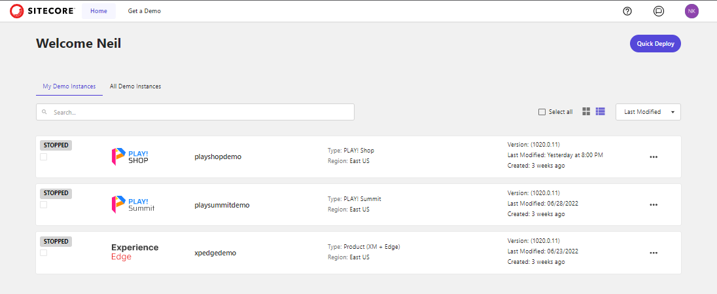Open the NK user avatar menu
This screenshot has width=717, height=294.
[x=691, y=11]
